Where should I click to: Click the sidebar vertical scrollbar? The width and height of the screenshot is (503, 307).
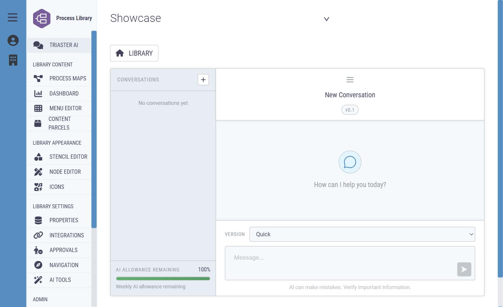[94, 129]
